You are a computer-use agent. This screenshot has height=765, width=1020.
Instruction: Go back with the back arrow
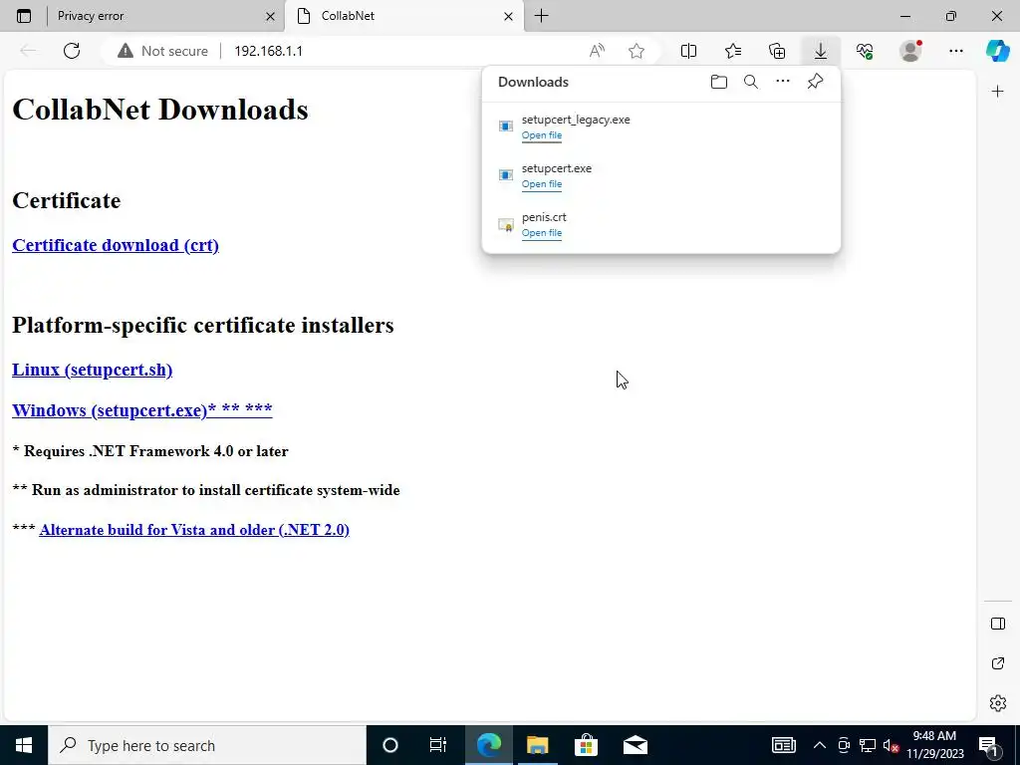point(27,51)
